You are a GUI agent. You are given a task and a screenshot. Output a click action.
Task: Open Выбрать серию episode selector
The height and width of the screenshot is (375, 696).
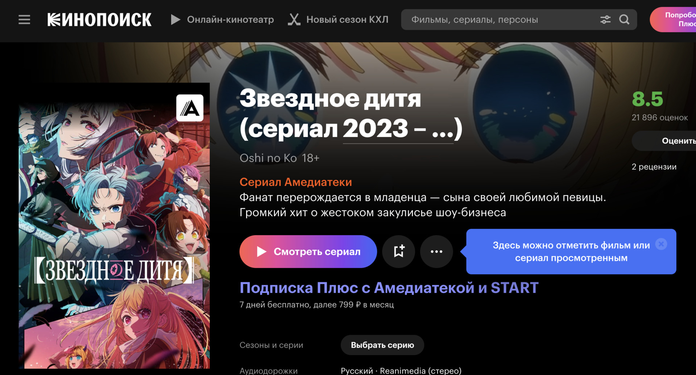(382, 345)
